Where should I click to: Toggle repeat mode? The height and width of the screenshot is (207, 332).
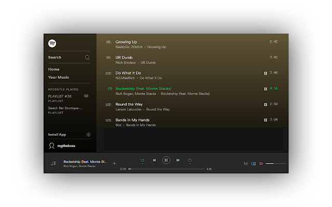click(190, 160)
